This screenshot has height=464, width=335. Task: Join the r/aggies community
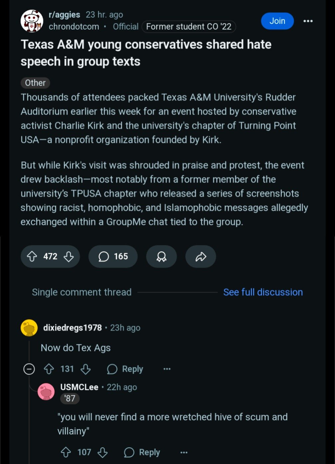click(x=277, y=21)
